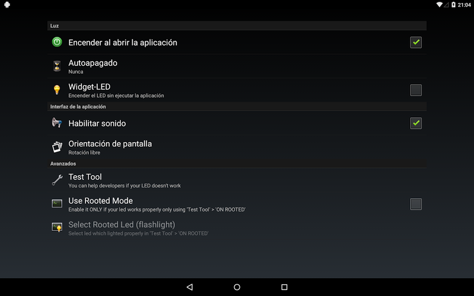Disable the Habilitar sonido checkbox
The image size is (474, 296).
pyautogui.click(x=416, y=123)
